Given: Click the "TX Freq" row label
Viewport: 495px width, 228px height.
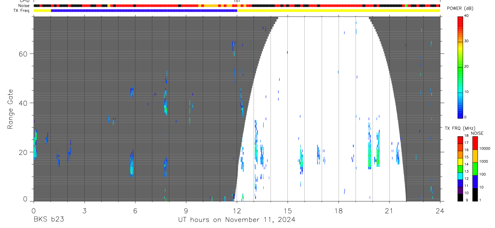Looking at the screenshot, I should (21, 10).
